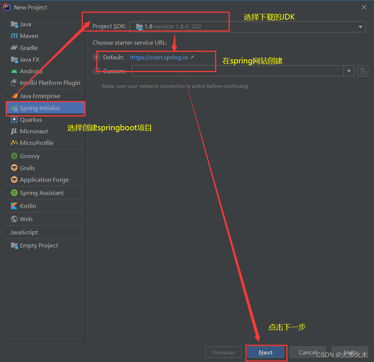This screenshot has width=374, height=362.
Task: Select Java FX text entry
Action: (x=30, y=59)
